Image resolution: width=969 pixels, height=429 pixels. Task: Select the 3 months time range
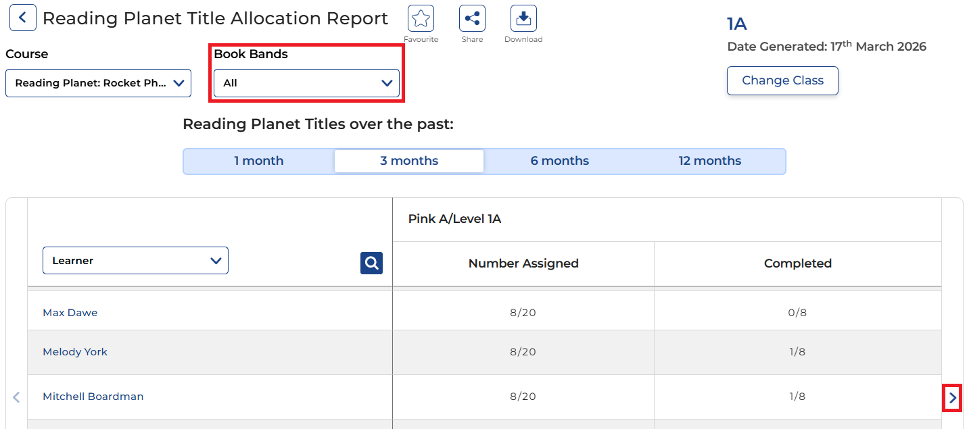tap(409, 161)
